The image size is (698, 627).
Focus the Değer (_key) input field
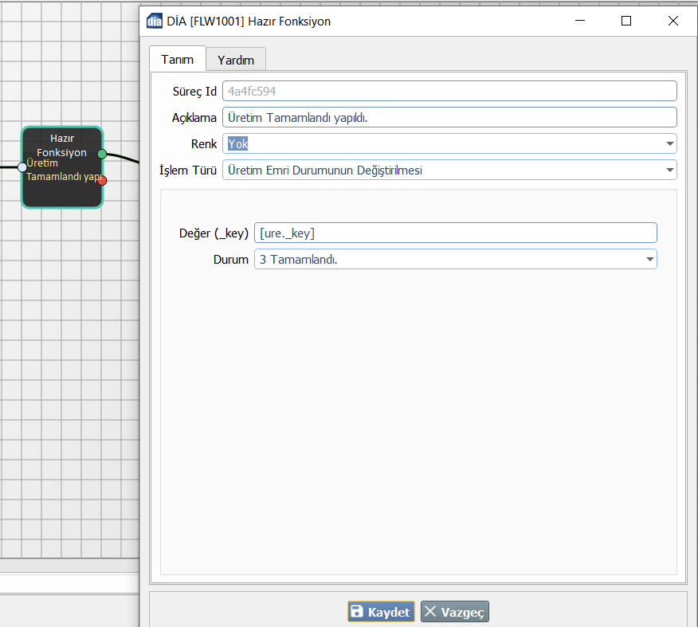455,233
